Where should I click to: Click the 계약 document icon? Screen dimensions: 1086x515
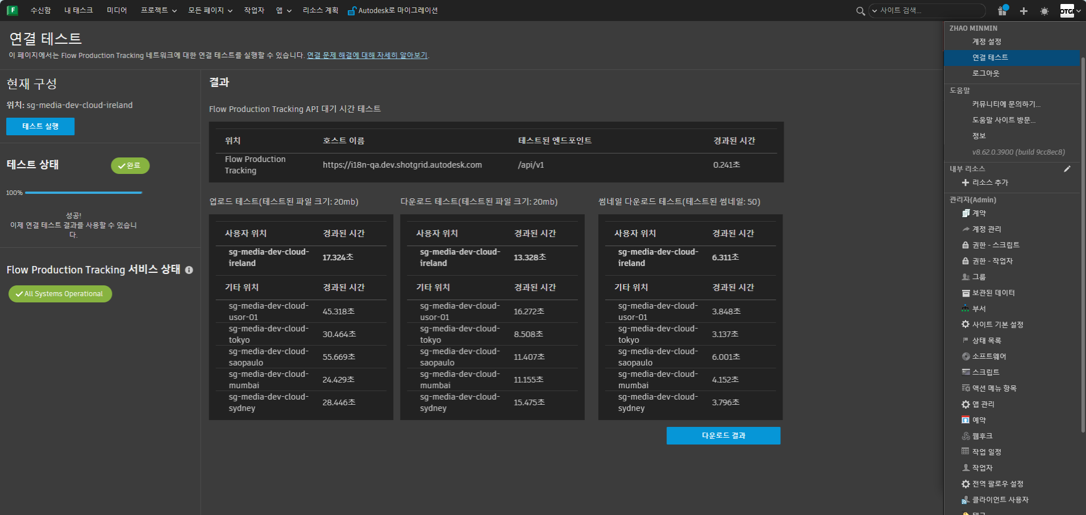tap(966, 213)
